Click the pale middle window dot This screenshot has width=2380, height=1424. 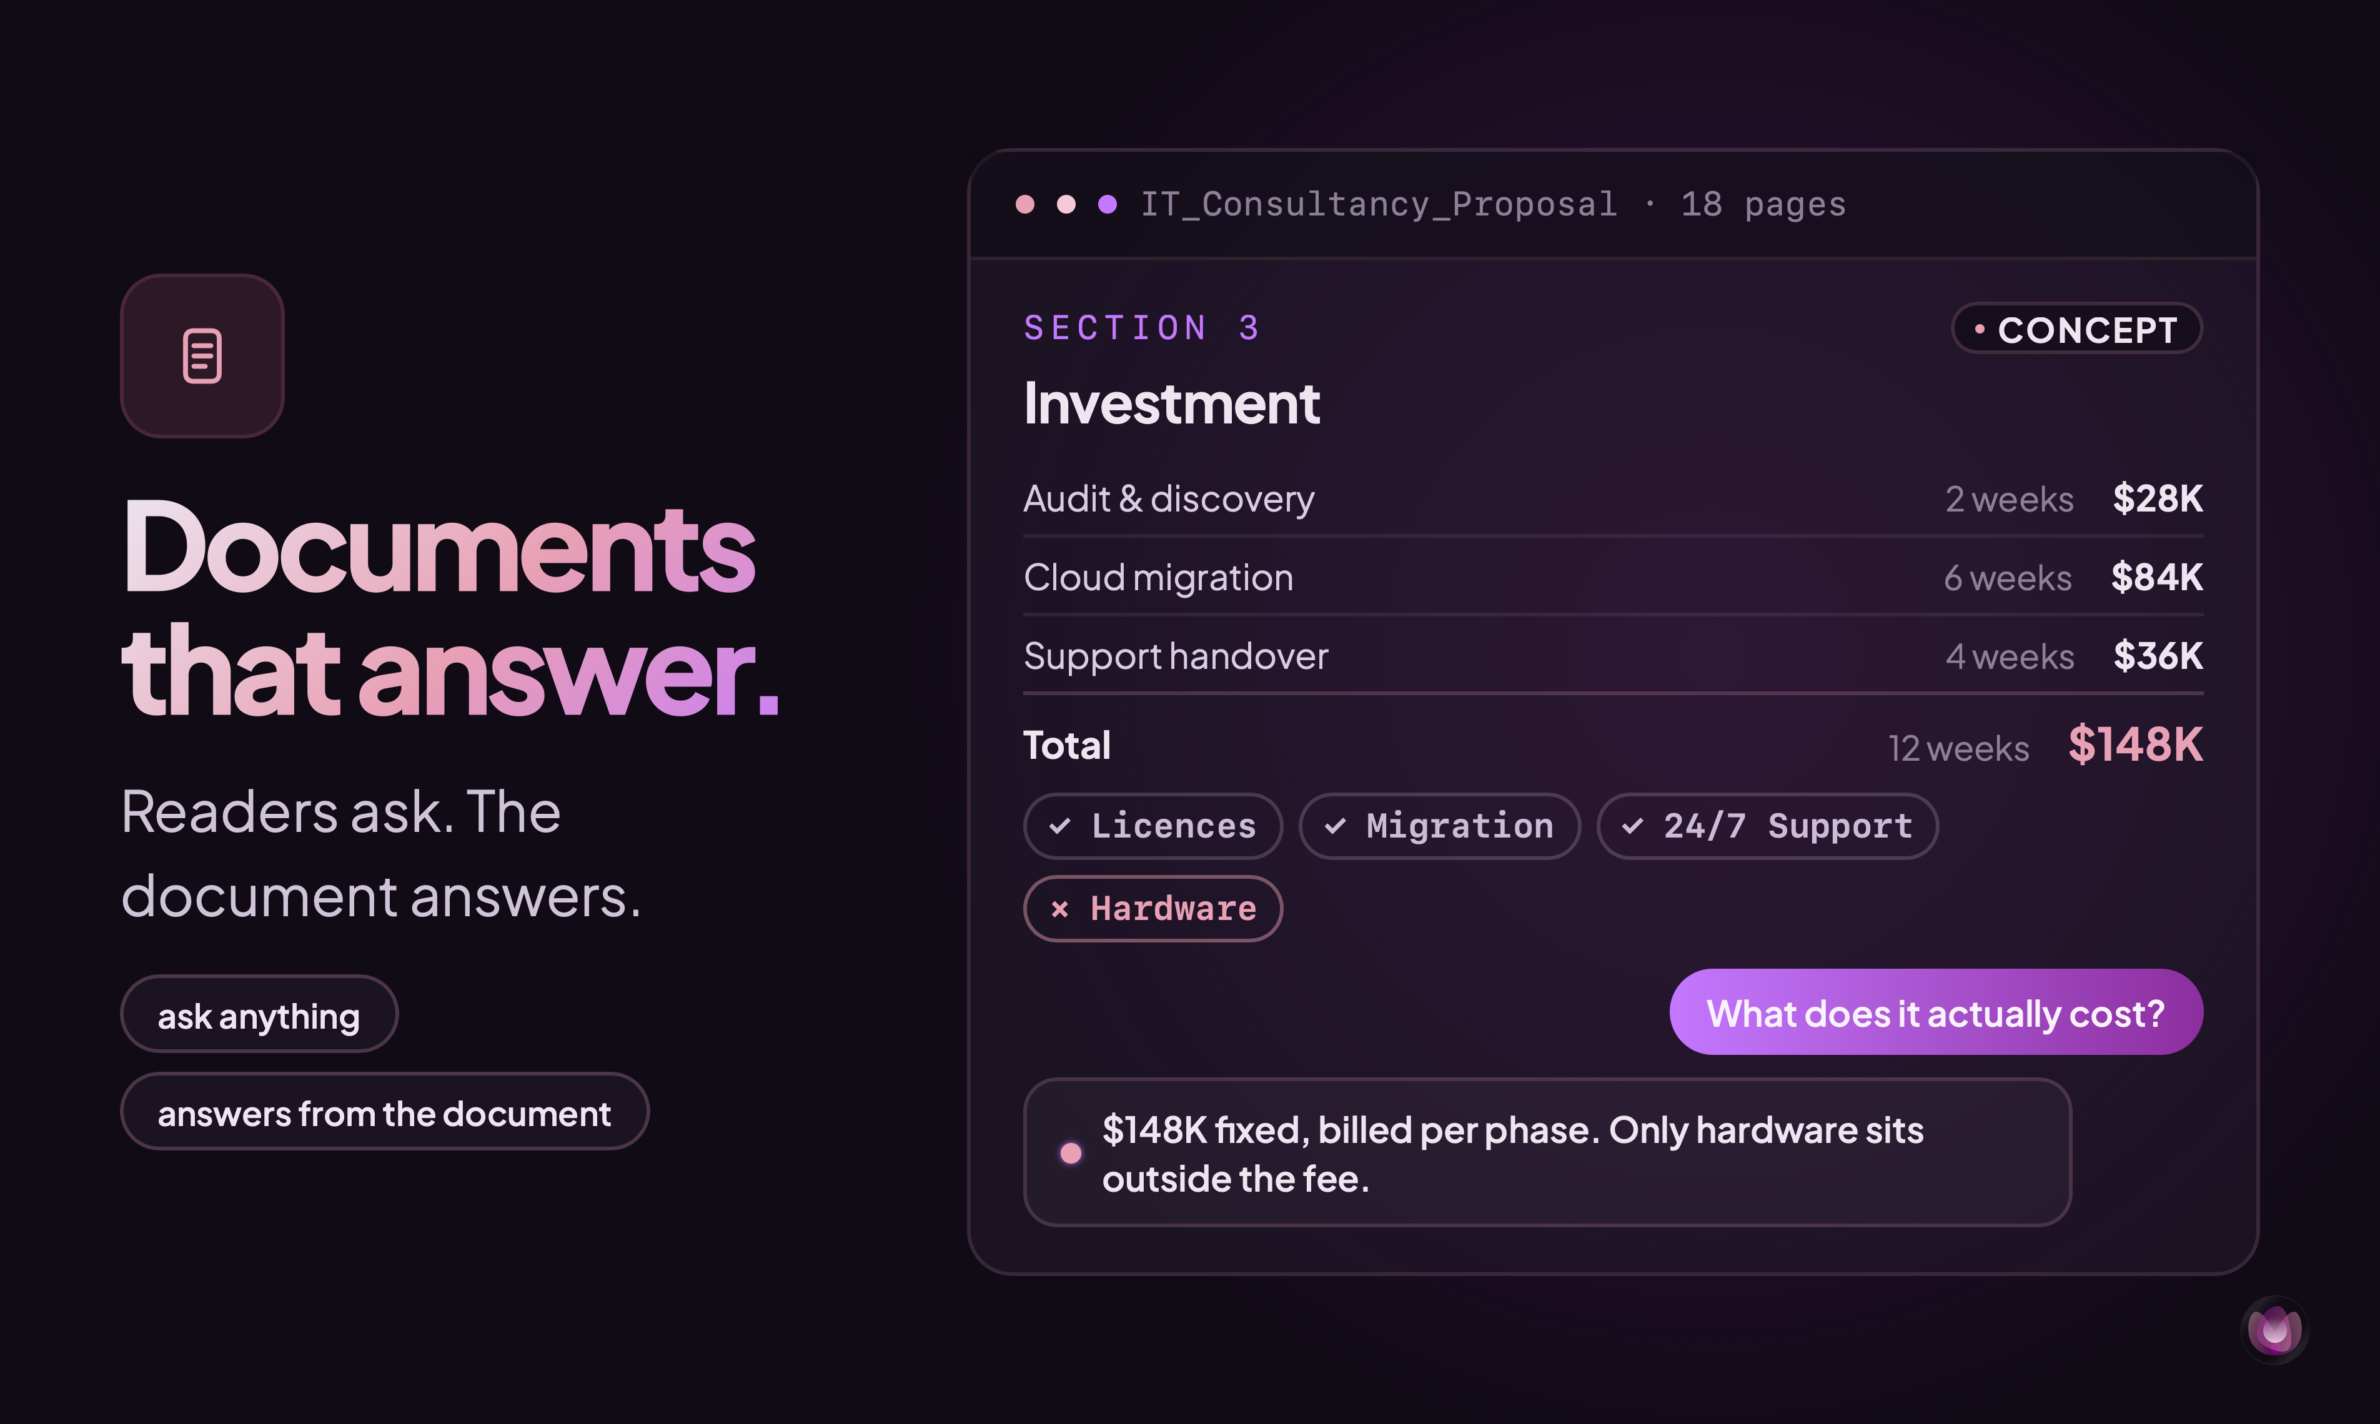1066,204
